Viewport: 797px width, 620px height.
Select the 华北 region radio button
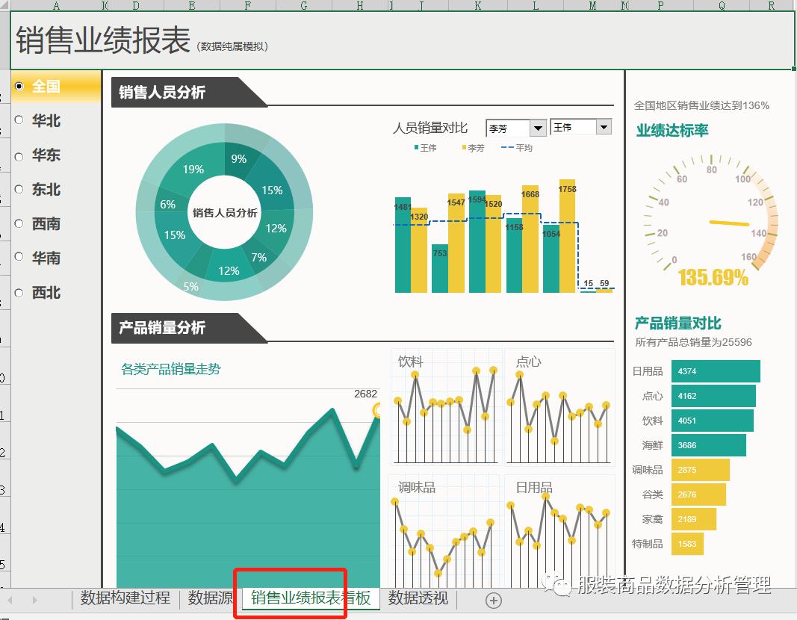coord(20,120)
